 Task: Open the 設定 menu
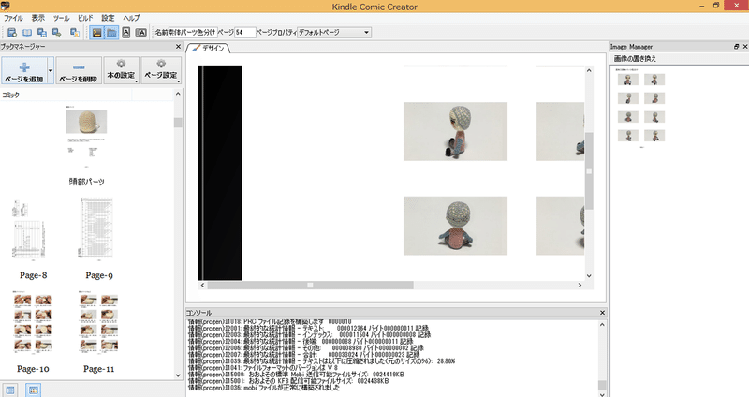point(108,18)
